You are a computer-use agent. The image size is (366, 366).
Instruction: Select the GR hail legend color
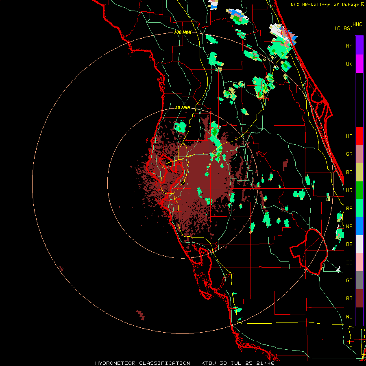359,154
